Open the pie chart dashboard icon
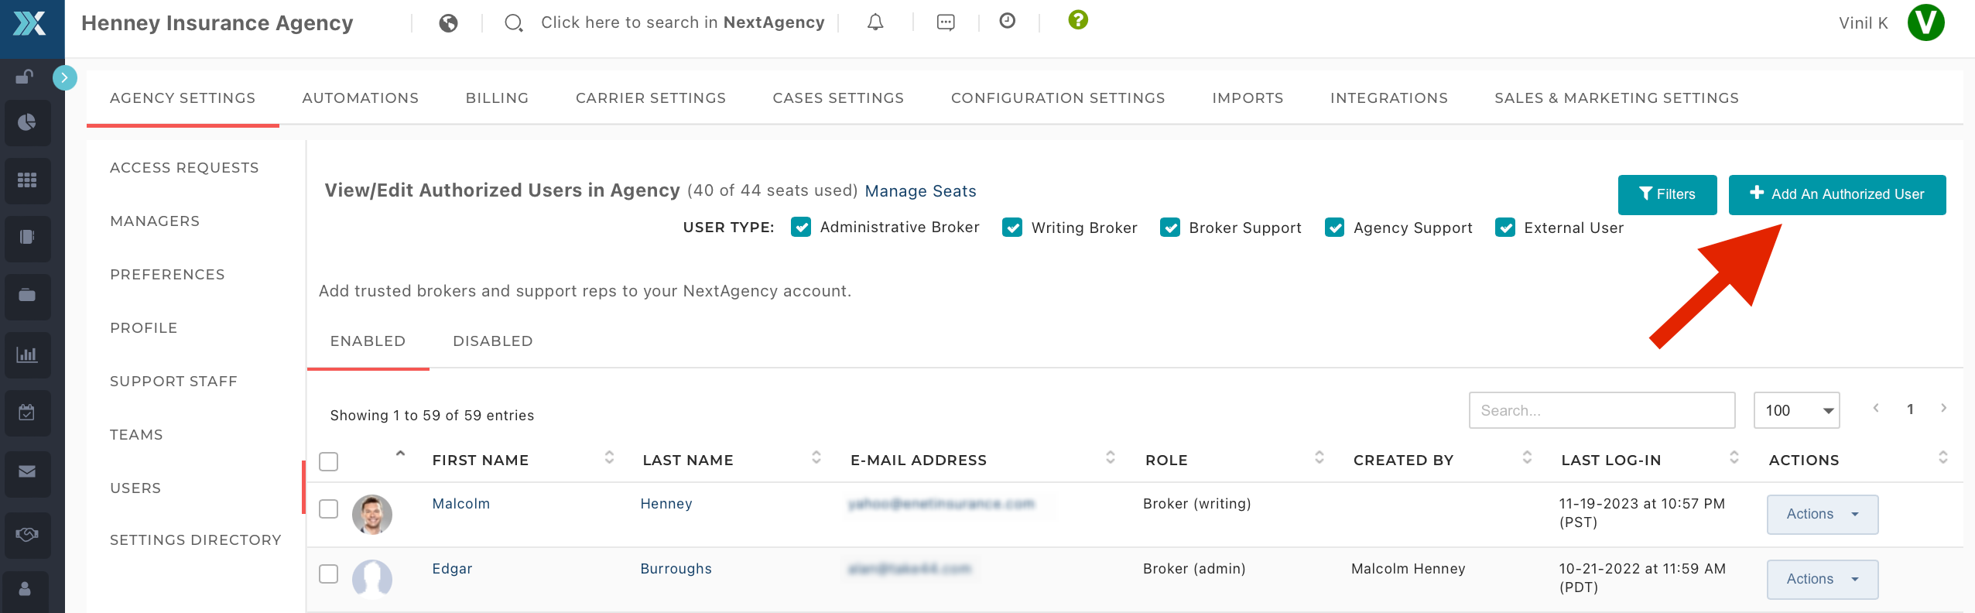Viewport: 1975px width, 613px height. coord(27,122)
